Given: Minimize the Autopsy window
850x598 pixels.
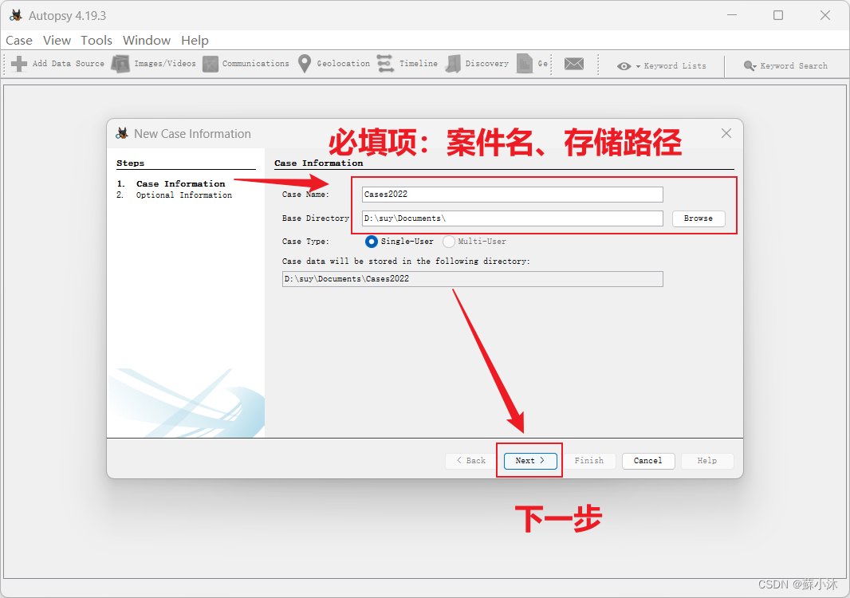Looking at the screenshot, I should [x=732, y=15].
